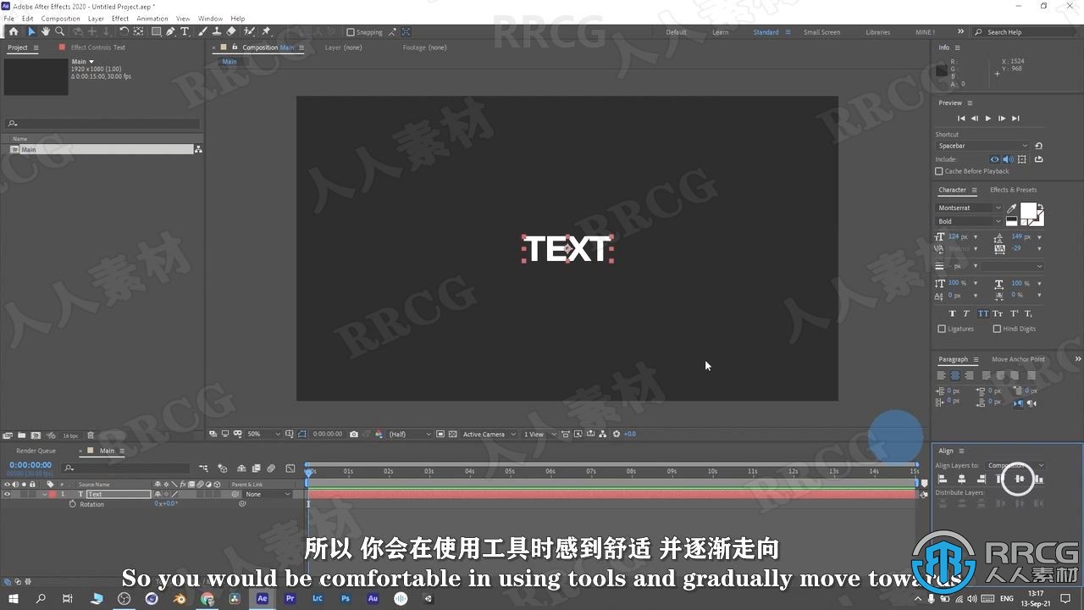Toggle Text layer visibility eye
The image size is (1084, 610).
(x=8, y=494)
